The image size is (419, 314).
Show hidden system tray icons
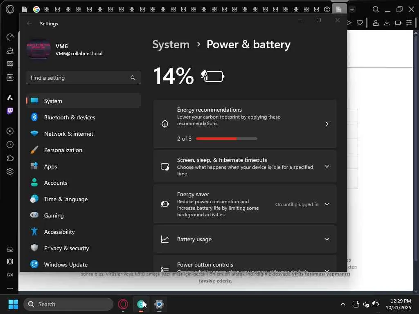point(343,304)
